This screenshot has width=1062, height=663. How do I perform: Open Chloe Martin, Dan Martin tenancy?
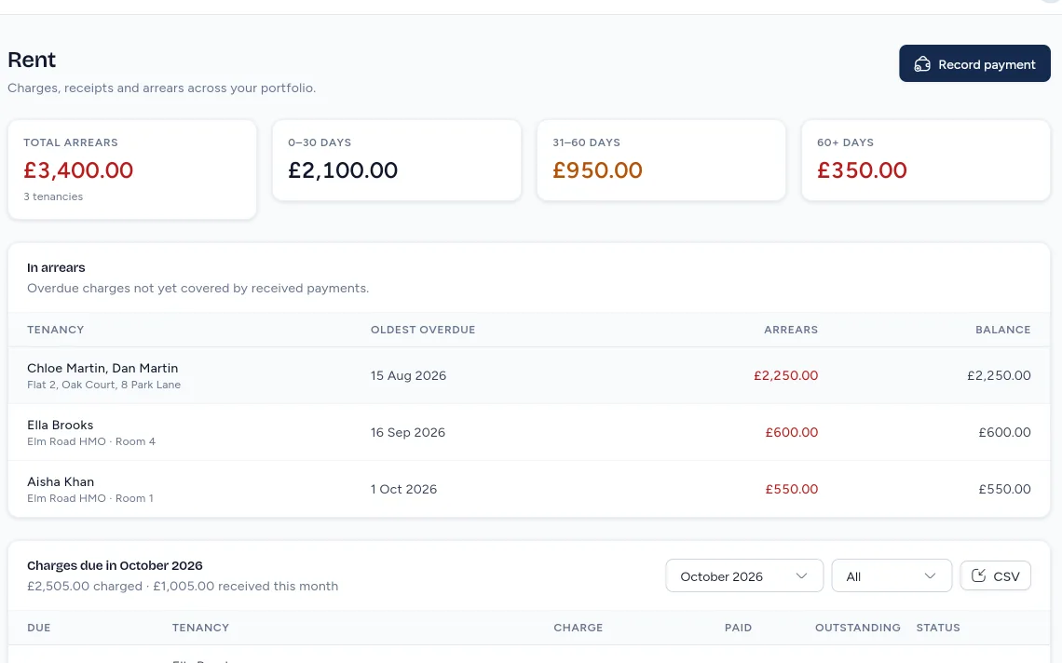pos(529,375)
